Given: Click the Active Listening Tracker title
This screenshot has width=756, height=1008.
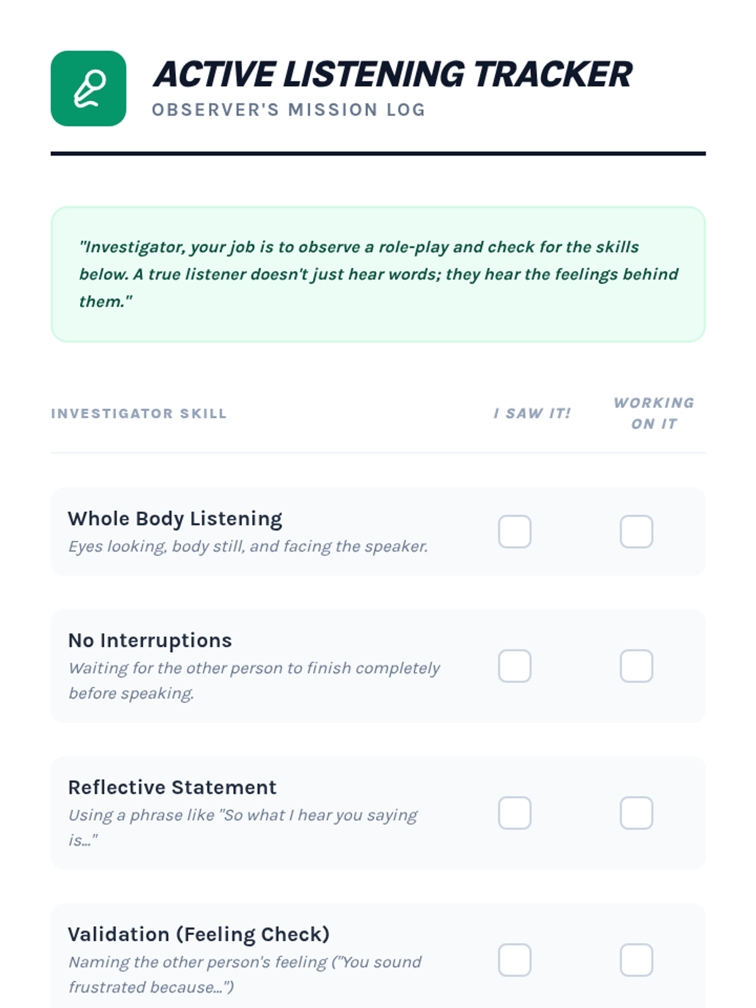Looking at the screenshot, I should click(392, 74).
